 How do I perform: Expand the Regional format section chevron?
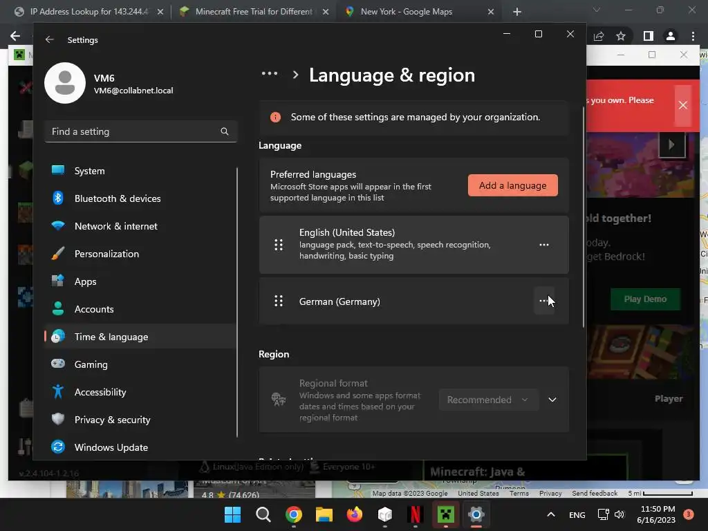click(552, 400)
